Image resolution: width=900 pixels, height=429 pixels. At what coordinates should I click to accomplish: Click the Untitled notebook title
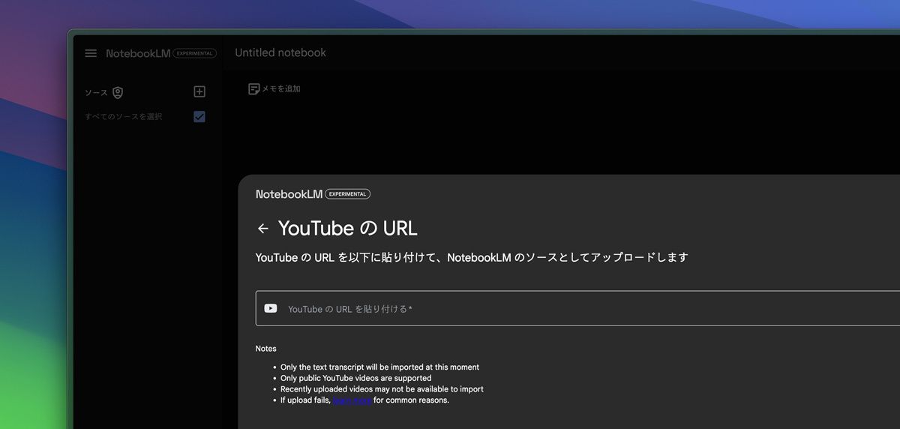pyautogui.click(x=280, y=52)
